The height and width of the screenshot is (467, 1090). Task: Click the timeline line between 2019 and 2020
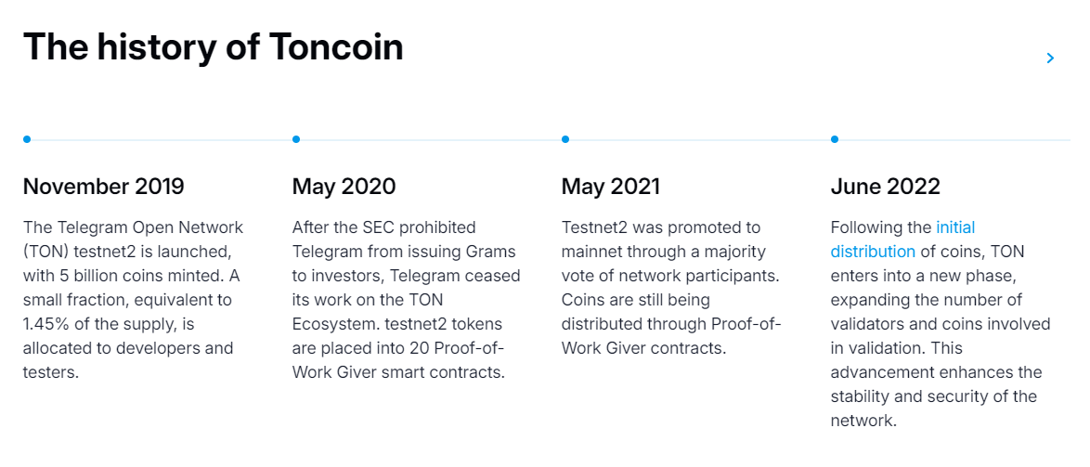[x=162, y=139]
